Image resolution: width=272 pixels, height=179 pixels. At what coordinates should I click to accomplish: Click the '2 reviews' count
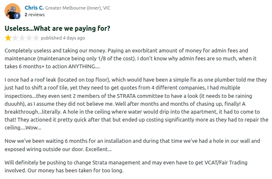point(35,15)
